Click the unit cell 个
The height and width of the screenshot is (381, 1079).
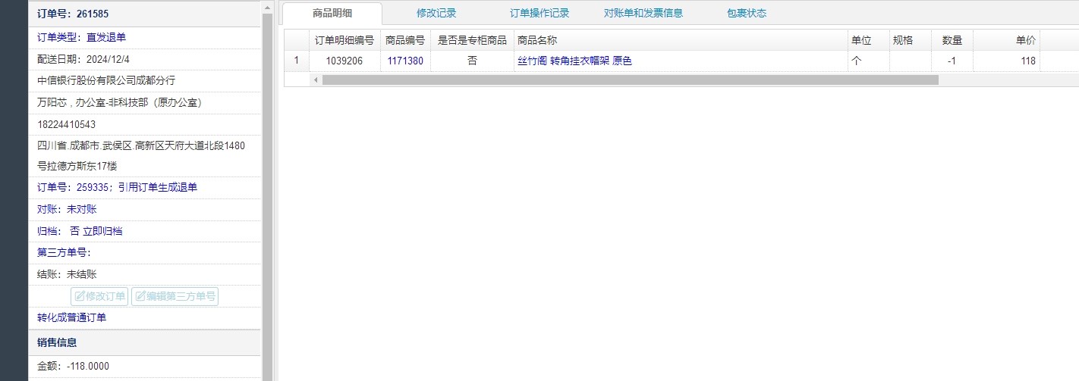click(x=869, y=61)
